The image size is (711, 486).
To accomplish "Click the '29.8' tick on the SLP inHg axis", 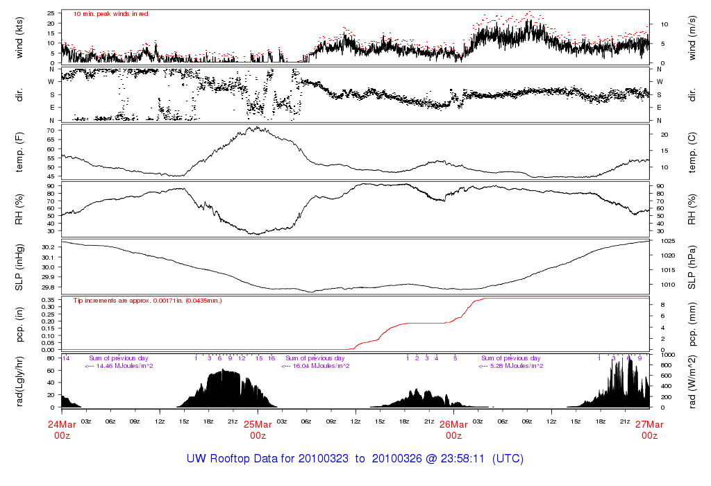I will tap(49, 287).
